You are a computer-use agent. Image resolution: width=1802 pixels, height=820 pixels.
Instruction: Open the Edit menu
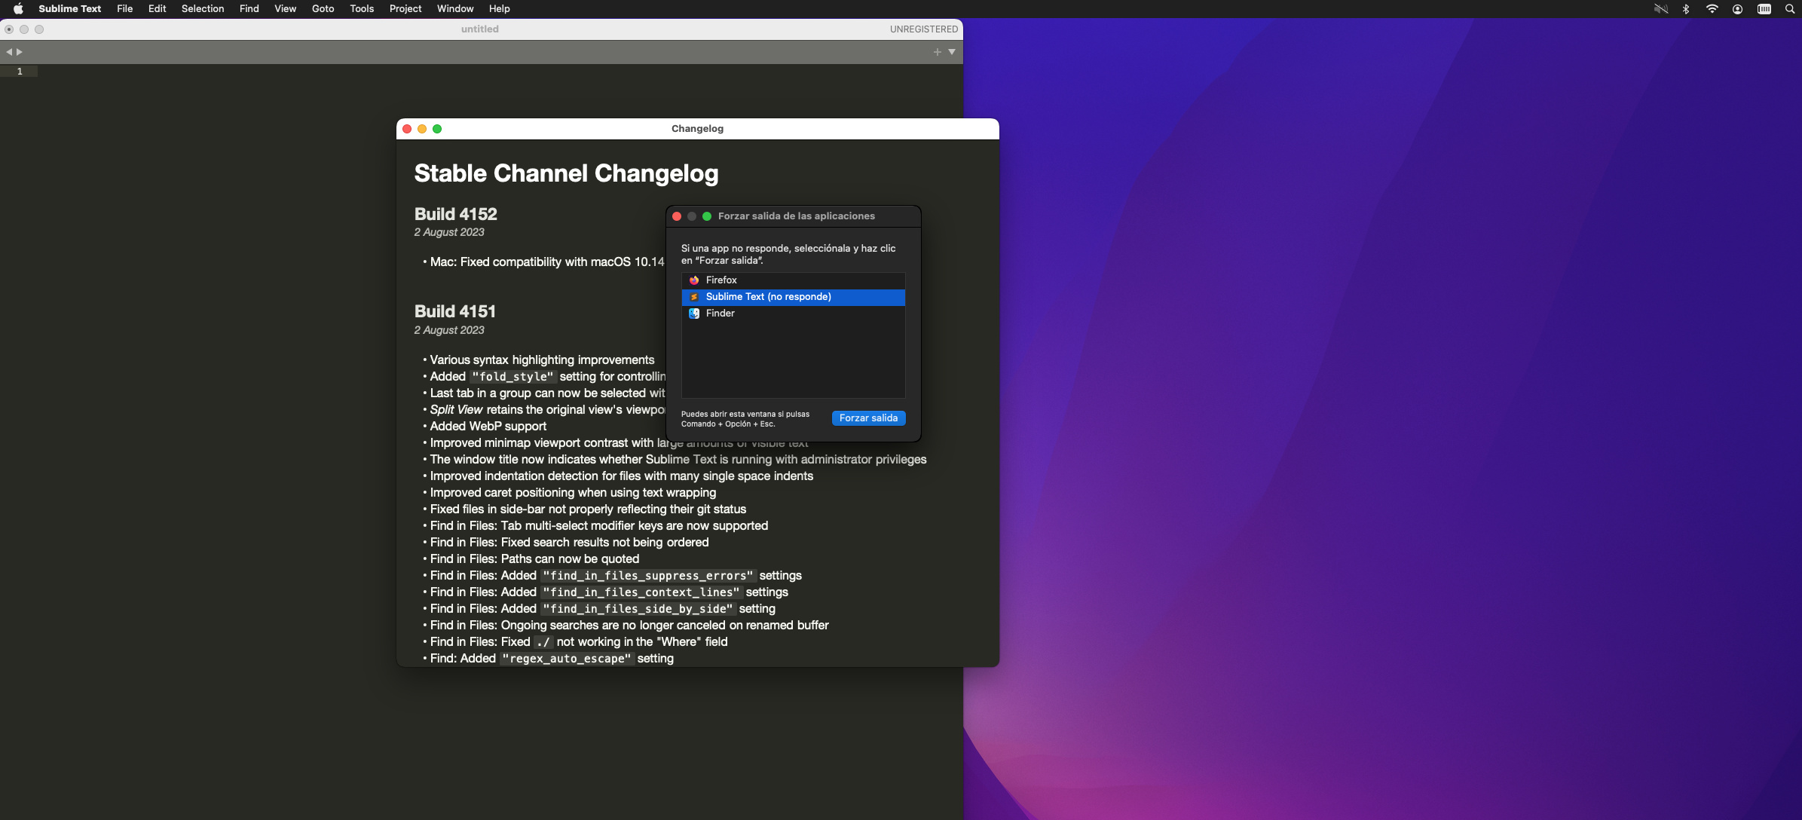click(x=157, y=9)
